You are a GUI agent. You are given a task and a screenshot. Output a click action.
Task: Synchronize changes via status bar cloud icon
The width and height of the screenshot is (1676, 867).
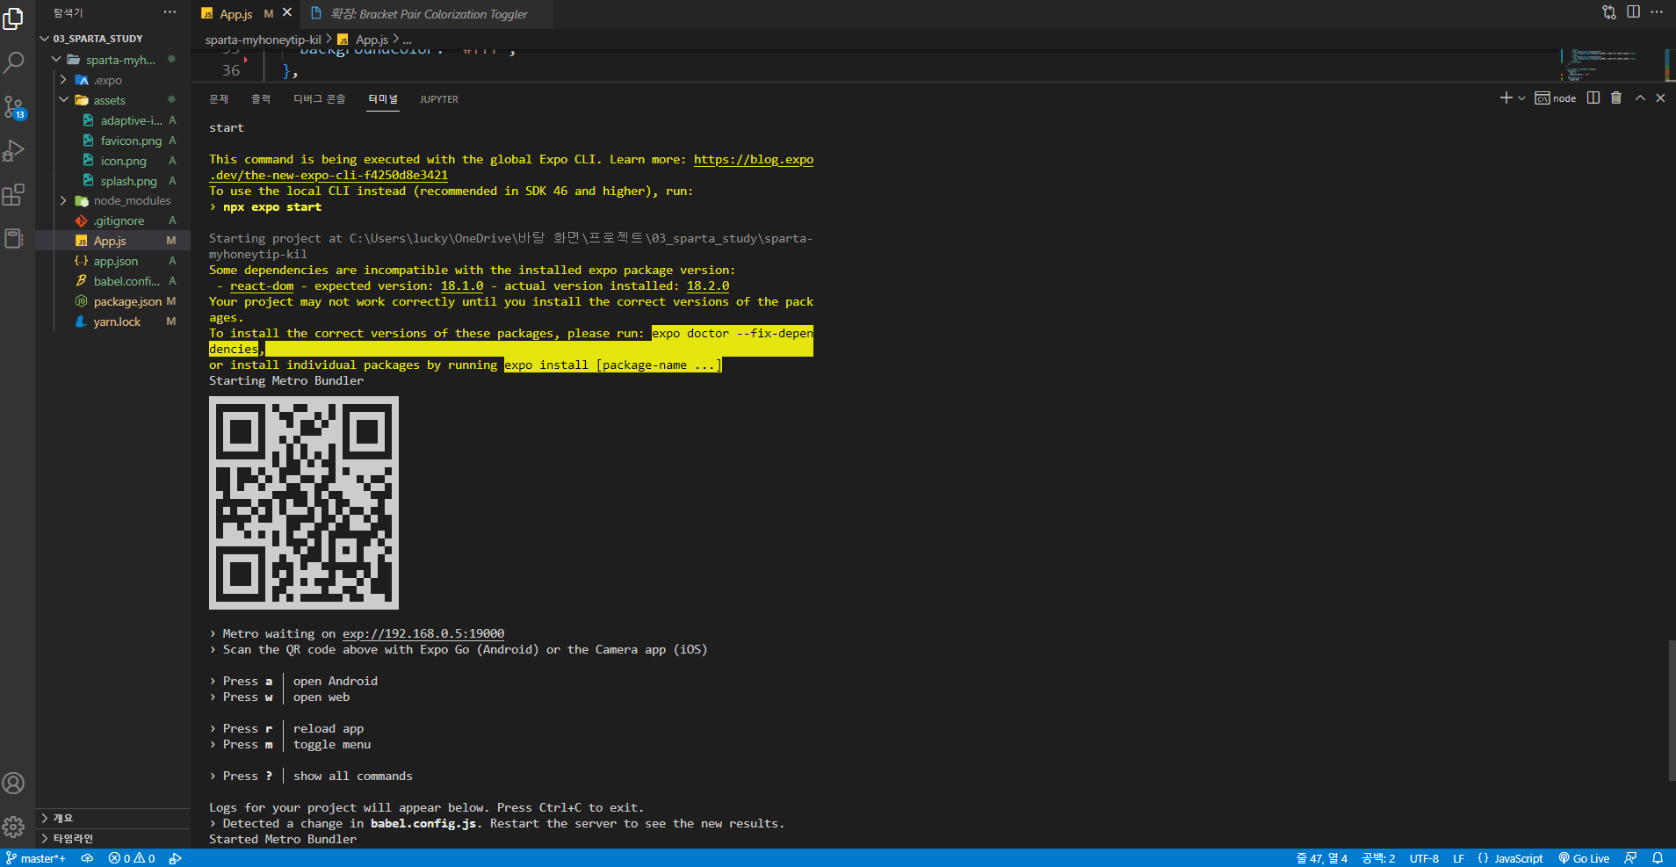[87, 858]
